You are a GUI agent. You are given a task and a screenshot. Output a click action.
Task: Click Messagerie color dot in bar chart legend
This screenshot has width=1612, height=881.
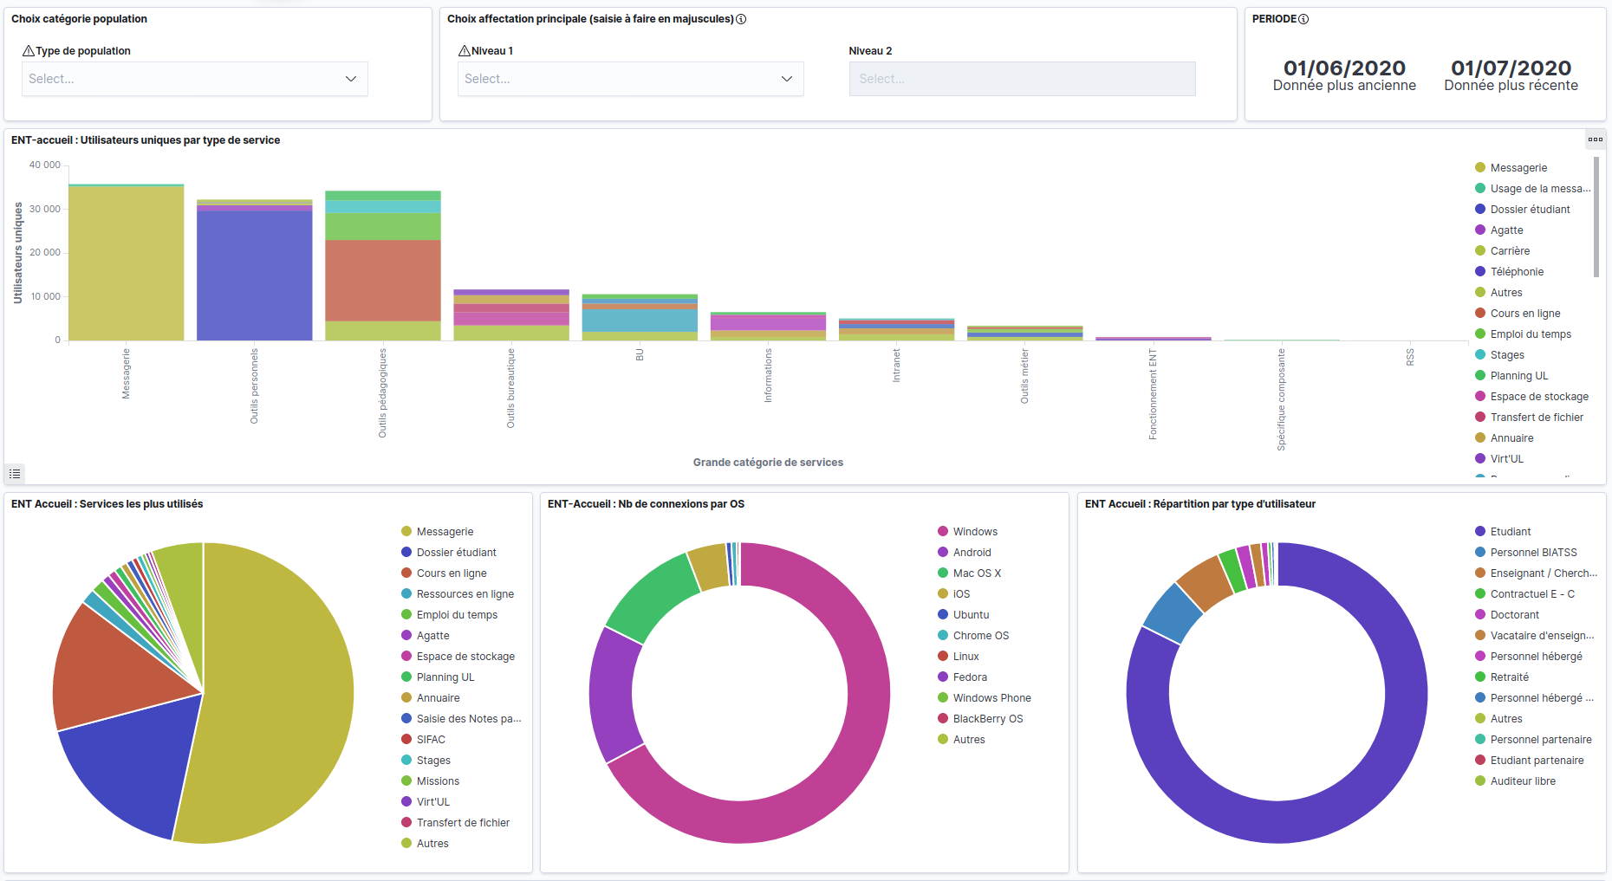tap(1480, 168)
